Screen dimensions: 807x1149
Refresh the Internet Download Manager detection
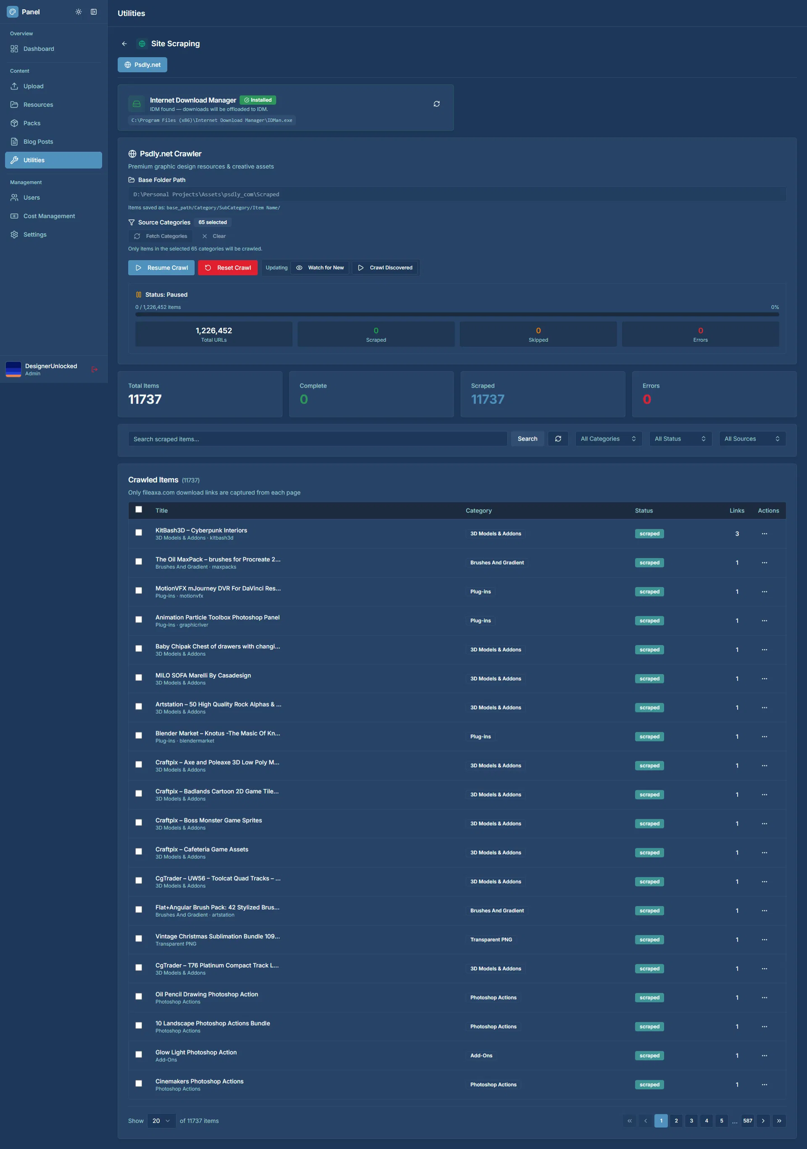point(436,103)
